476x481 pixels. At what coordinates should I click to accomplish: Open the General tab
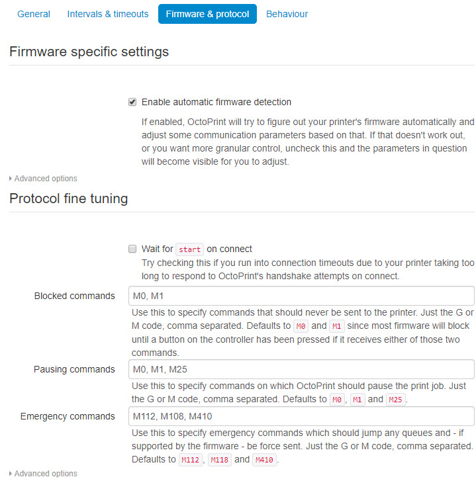tap(34, 14)
